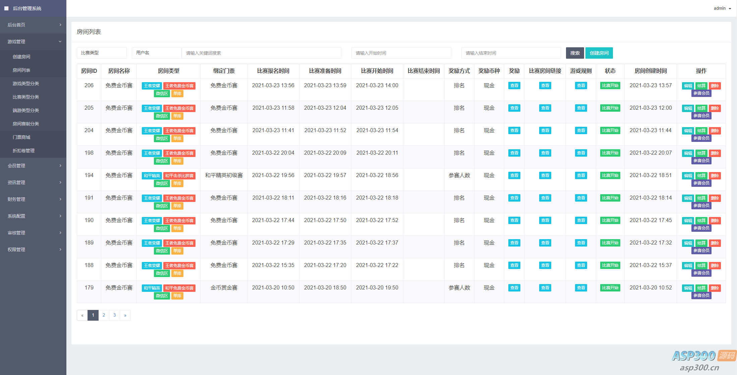Image resolution: width=737 pixels, height=375 pixels.
Task: Click the 创建房间 teal button
Action: 599,53
